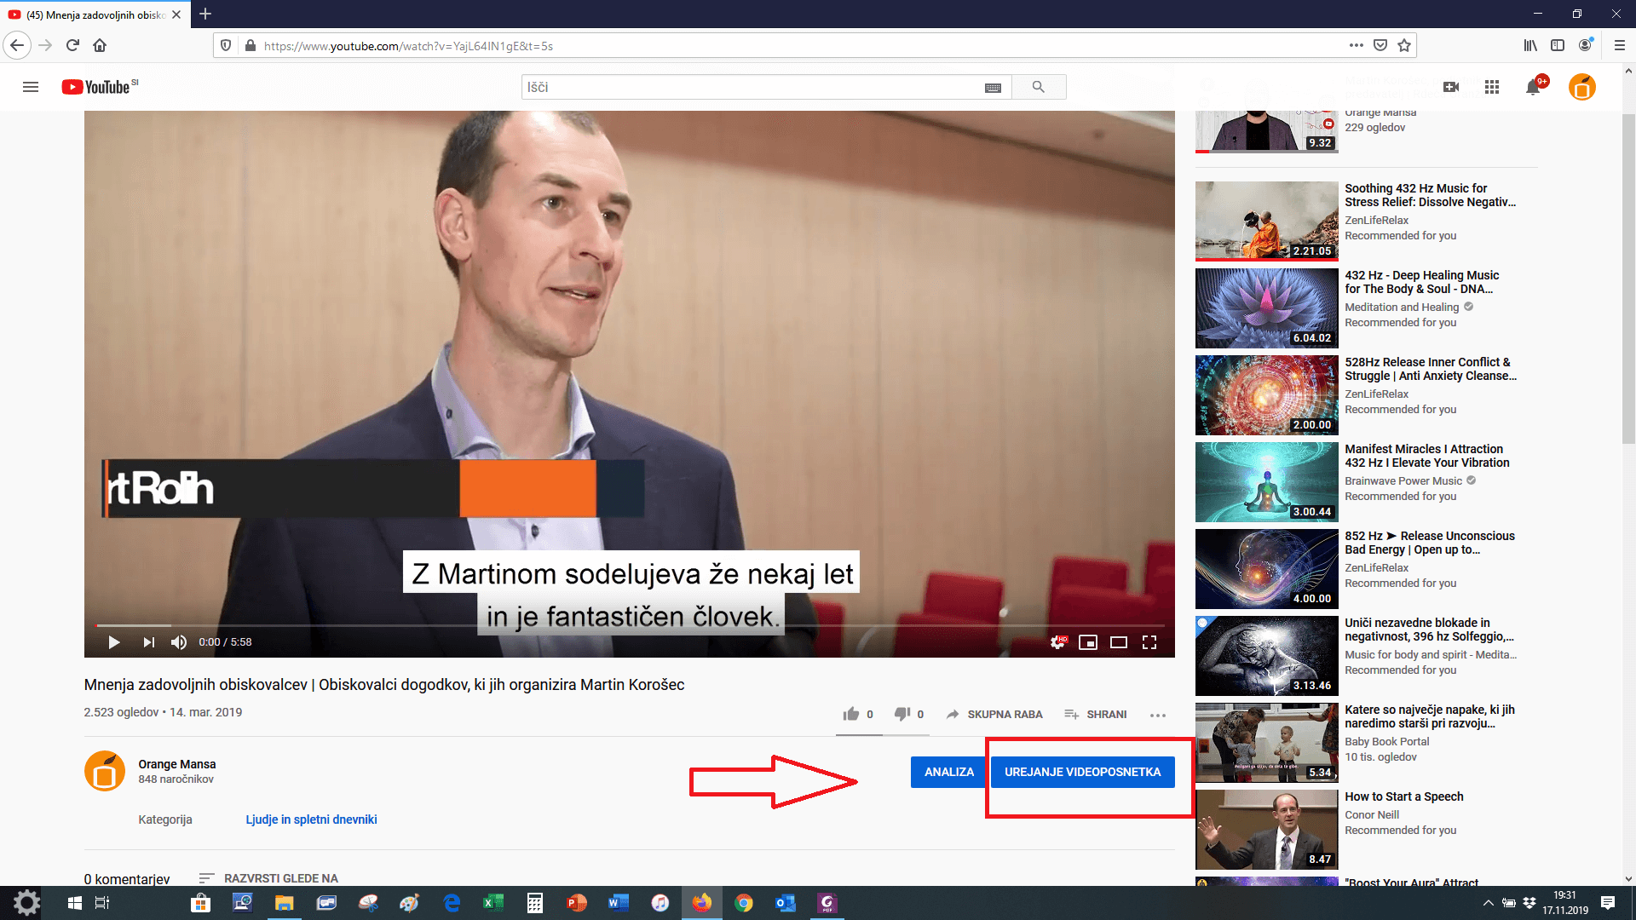Viewport: 1636px width, 920px height.
Task: Open the more actions ellipsis under video
Action: point(1157,715)
